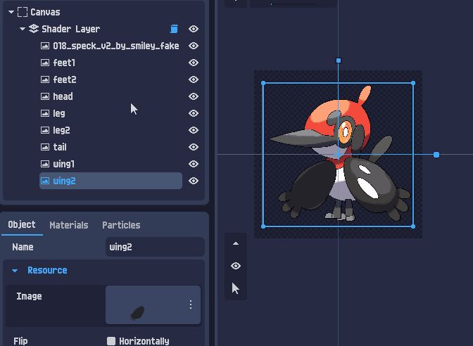Viewport: 473px width, 346px height.
Task: Hide the tail layer
Action: coord(194,147)
